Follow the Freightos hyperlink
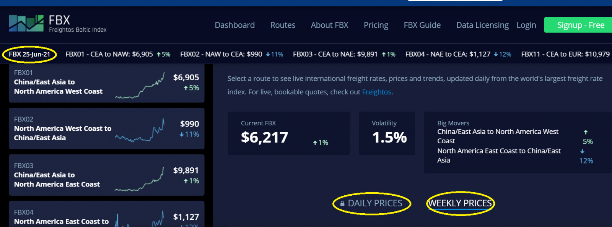Viewport: 612px width, 227px height. [x=376, y=92]
